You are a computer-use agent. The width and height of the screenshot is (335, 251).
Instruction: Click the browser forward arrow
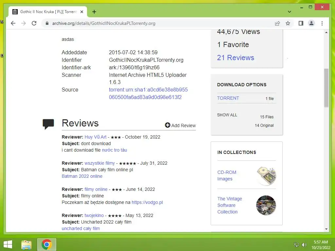click(24, 23)
